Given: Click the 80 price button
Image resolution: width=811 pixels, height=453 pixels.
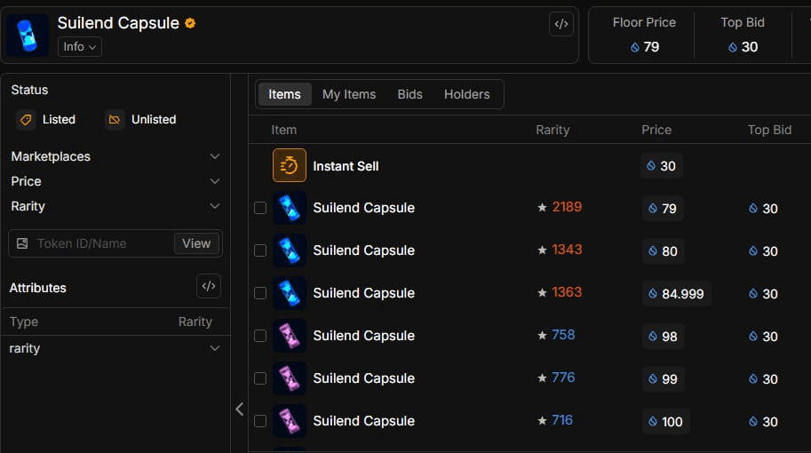Looking at the screenshot, I should [x=663, y=250].
